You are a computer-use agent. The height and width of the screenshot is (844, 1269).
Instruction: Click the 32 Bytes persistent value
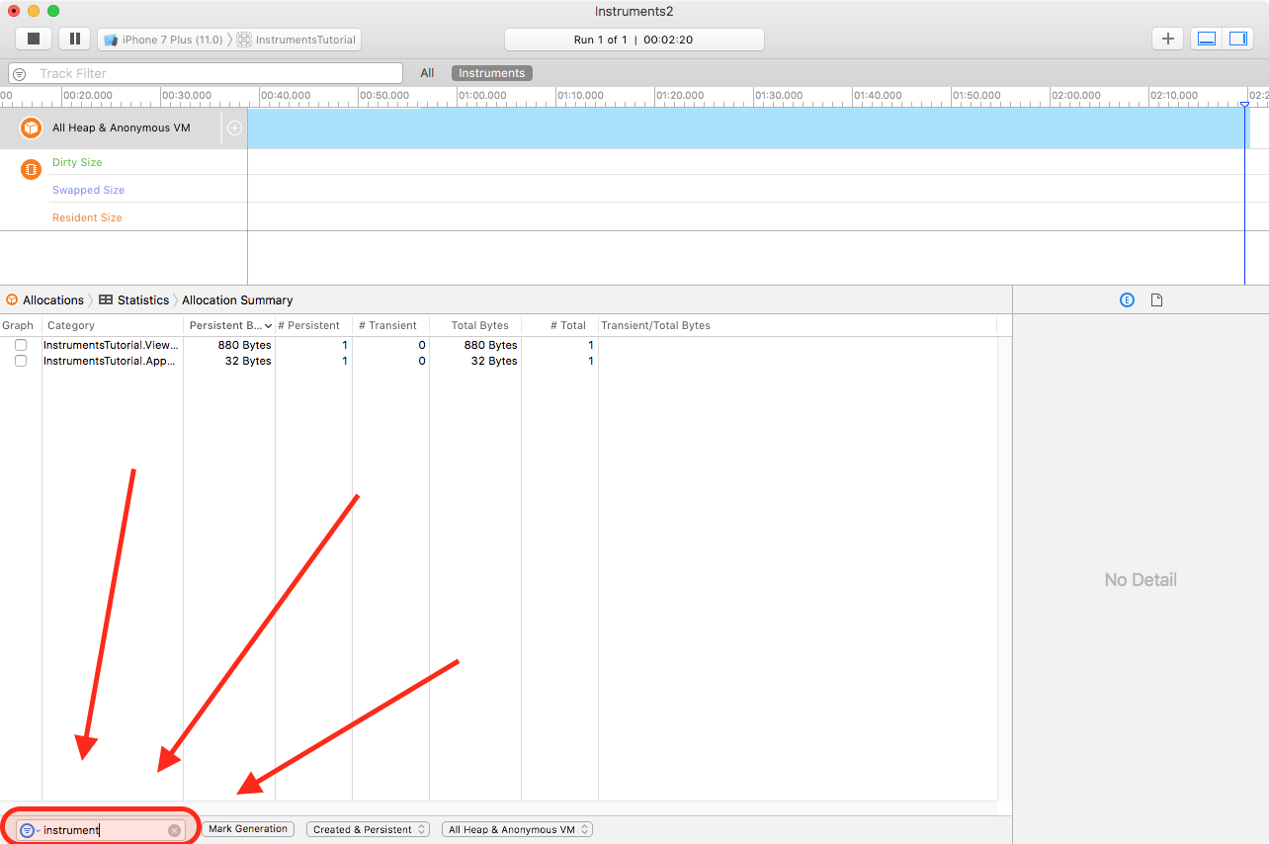pyautogui.click(x=248, y=361)
